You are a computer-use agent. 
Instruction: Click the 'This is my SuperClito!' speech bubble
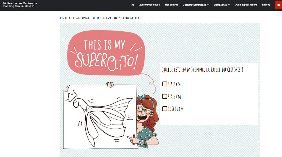tap(106, 53)
